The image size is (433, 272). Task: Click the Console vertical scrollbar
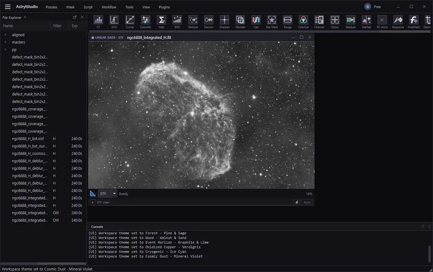click(x=429, y=254)
